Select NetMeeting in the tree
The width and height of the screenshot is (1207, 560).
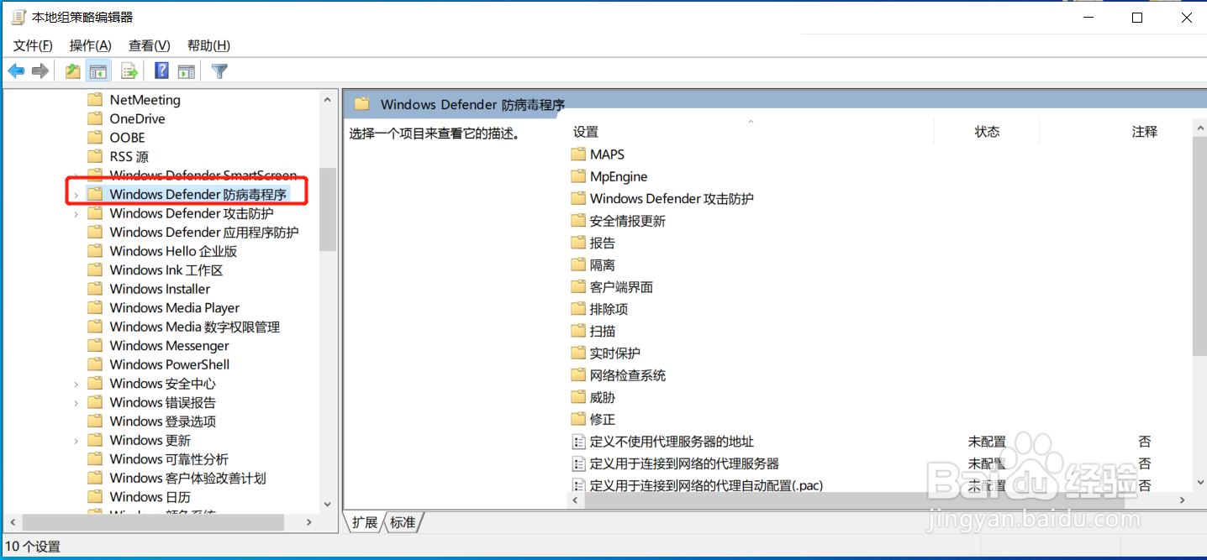[x=145, y=100]
